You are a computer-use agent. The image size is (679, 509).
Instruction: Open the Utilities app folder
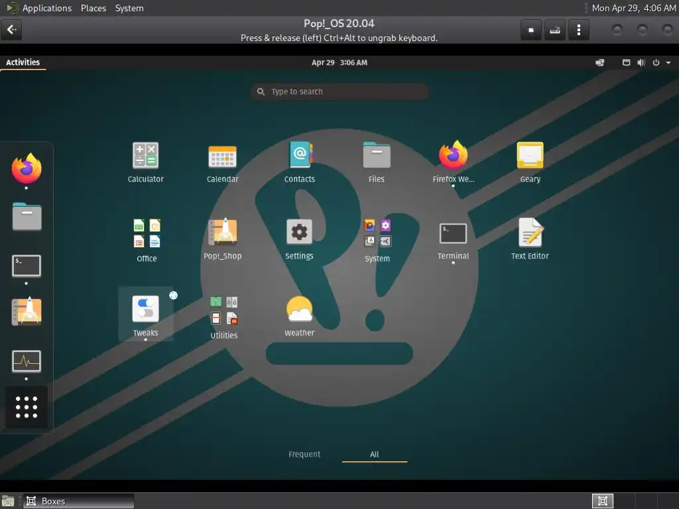point(224,317)
